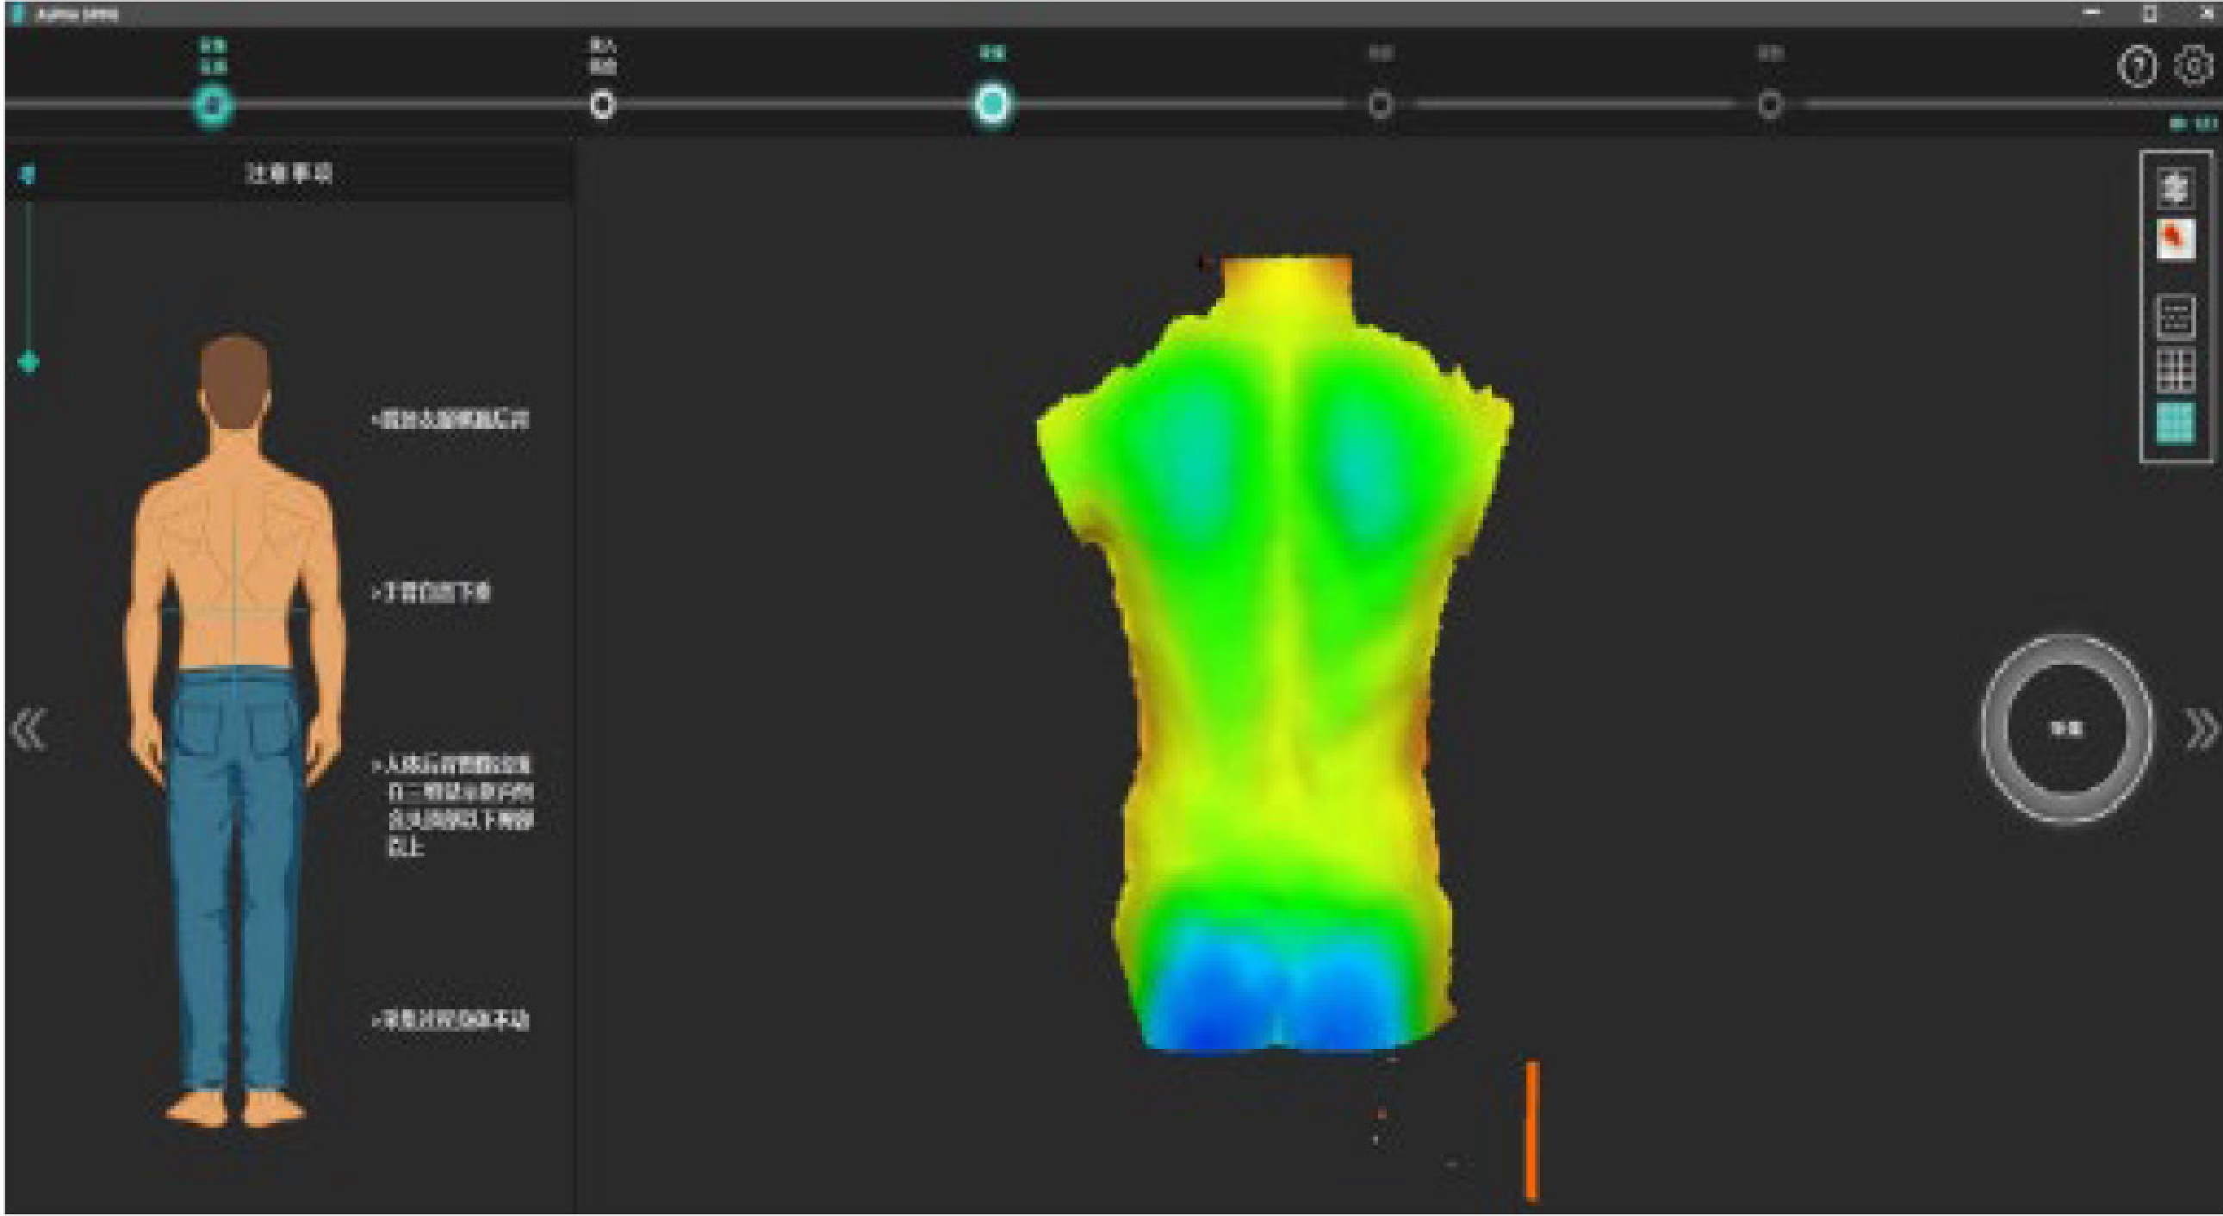The width and height of the screenshot is (2223, 1216).
Task: Jump to the fourth workflow step circle
Action: (x=1380, y=105)
